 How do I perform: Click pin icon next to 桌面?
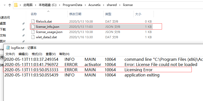coord(23,24)
